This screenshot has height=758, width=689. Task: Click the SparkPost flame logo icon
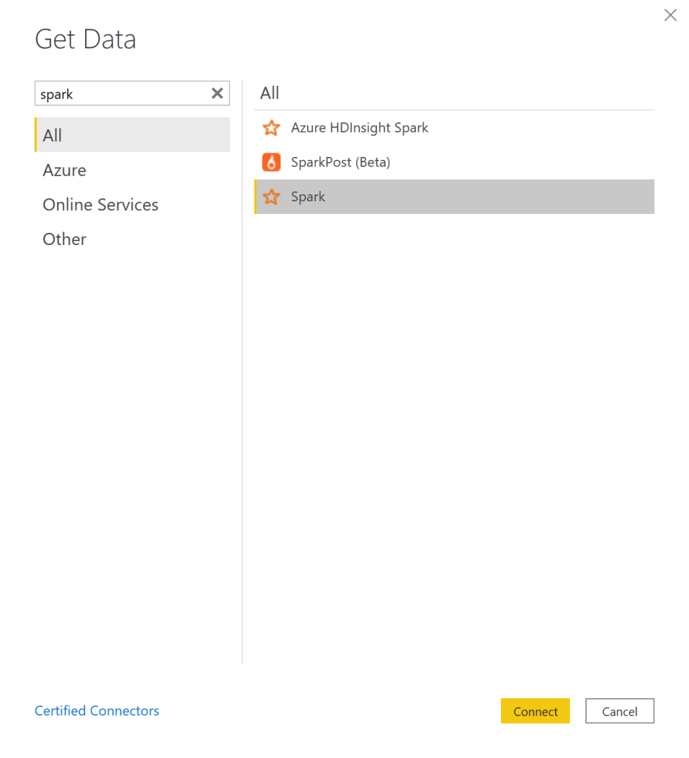click(271, 162)
